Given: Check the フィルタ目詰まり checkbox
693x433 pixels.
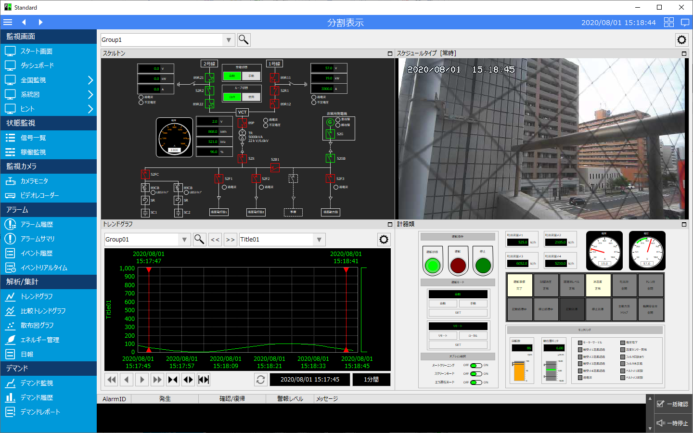Looking at the screenshot, I should [623, 357].
